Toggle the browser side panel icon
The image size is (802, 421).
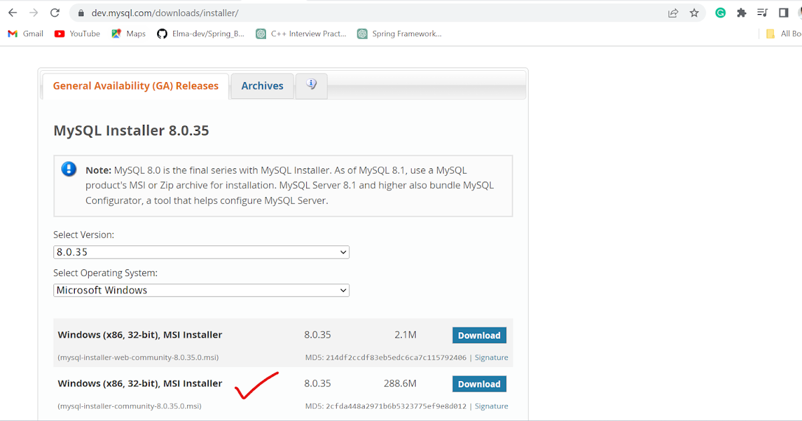[x=784, y=13]
